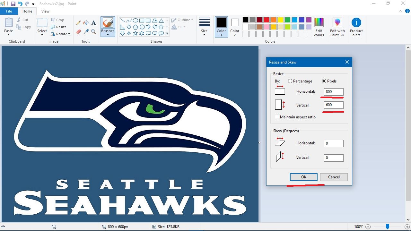This screenshot has height=231, width=411.
Task: Click the Redo arrow in title bar
Action: [x=27, y=4]
